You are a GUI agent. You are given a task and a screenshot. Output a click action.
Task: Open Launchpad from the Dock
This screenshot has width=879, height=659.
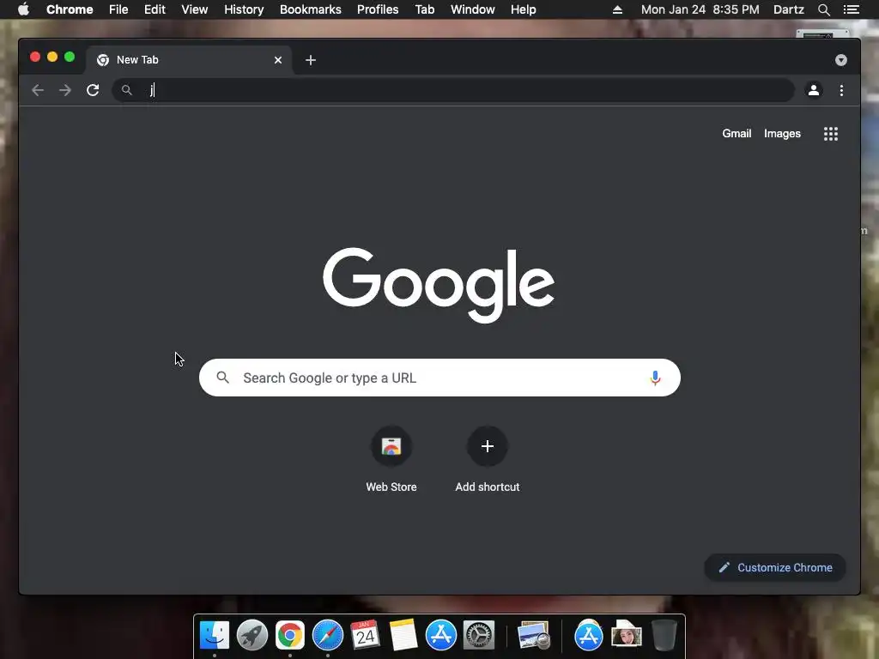[252, 636]
